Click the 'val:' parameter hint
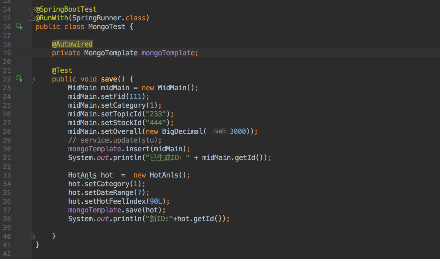 220,131
